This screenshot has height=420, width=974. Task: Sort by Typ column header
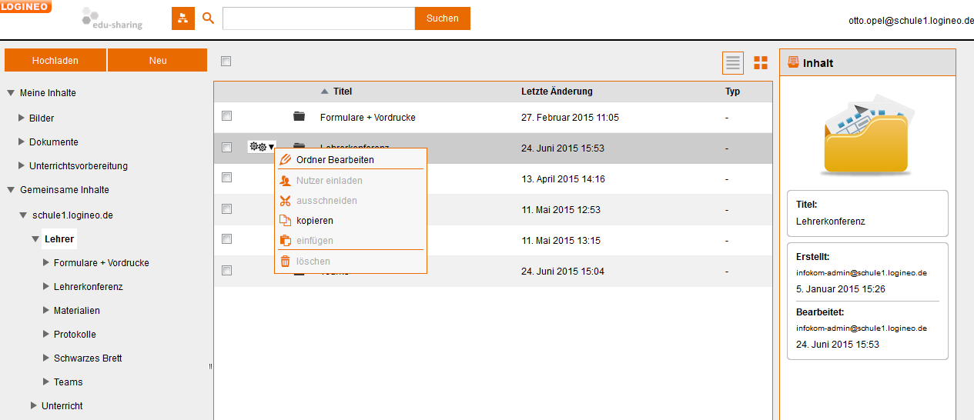732,92
